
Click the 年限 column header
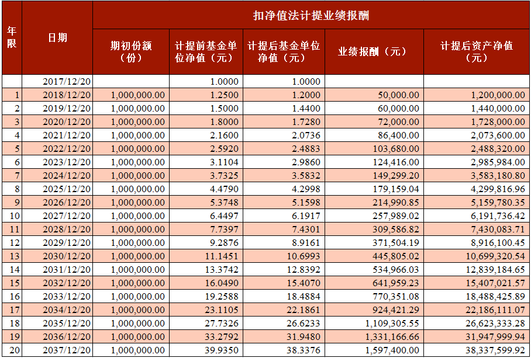point(12,38)
